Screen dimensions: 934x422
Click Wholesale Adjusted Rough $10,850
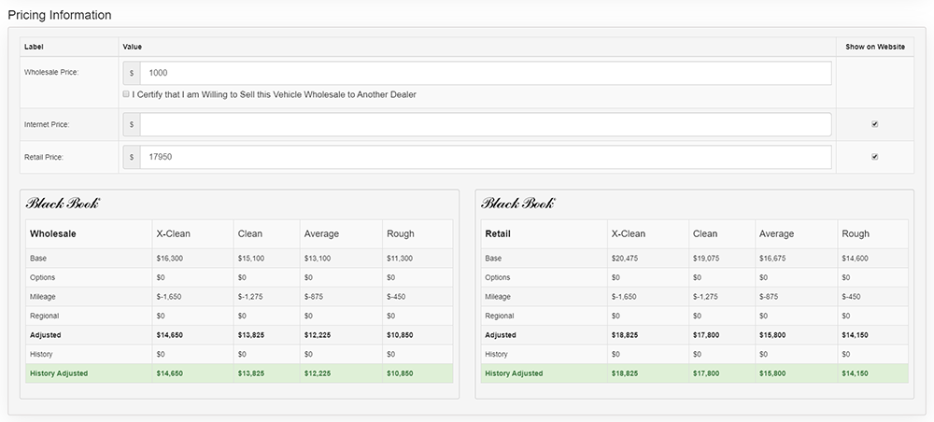pos(400,335)
